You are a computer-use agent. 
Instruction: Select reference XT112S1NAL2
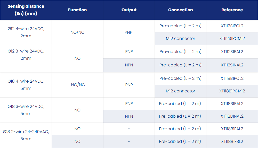(232, 65)
